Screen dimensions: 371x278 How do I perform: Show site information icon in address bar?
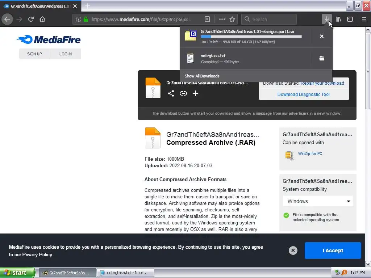(x=79, y=19)
